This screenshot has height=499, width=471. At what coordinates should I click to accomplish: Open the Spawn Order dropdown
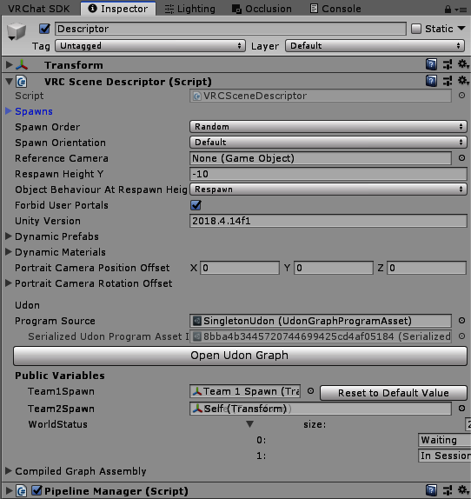328,127
